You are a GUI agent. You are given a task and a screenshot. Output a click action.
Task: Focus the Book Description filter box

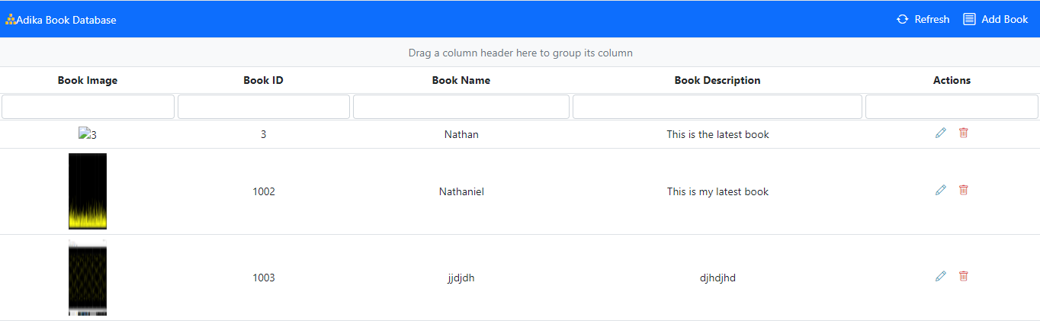[717, 107]
